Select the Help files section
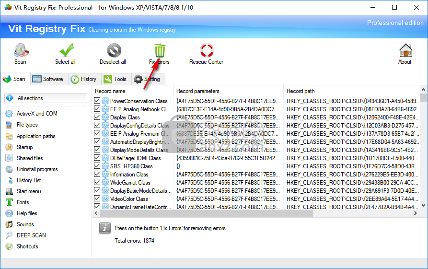Image resolution: width=428 pixels, height=269 pixels. tap(27, 213)
